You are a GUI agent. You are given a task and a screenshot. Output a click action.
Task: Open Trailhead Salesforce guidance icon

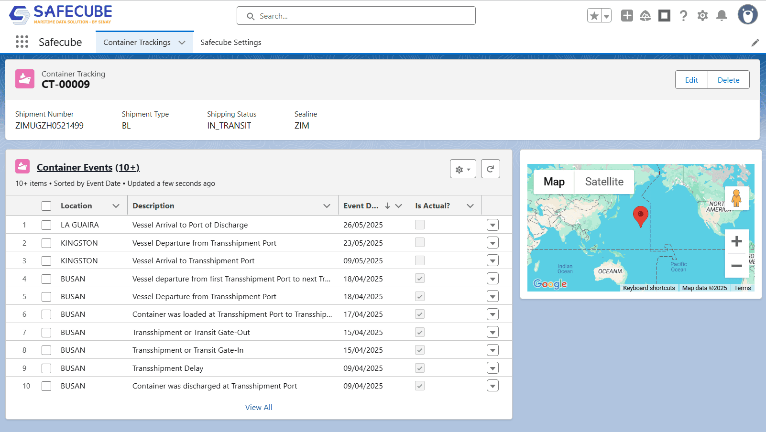click(x=646, y=16)
